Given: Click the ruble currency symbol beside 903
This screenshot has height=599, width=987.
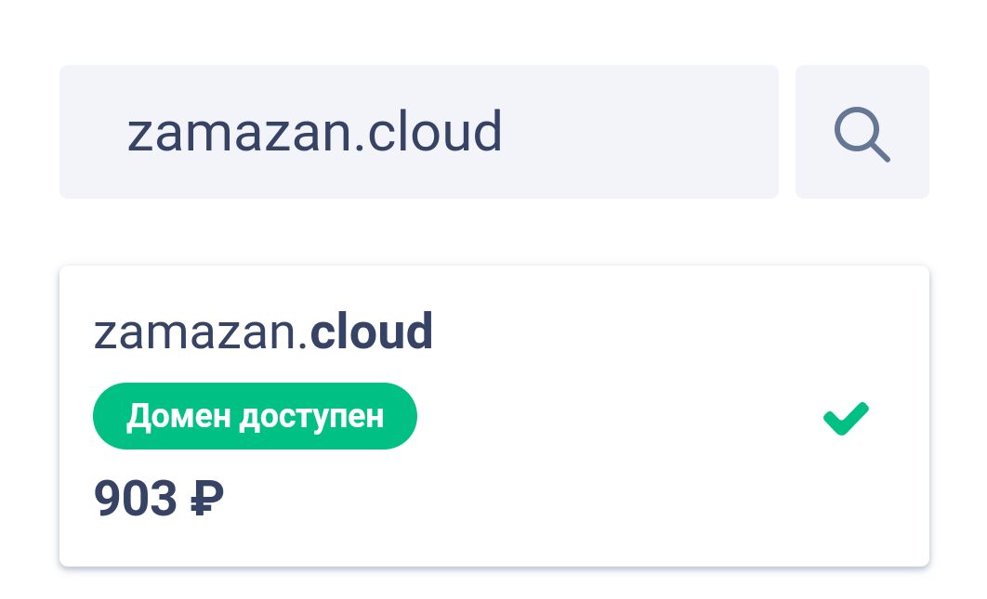Looking at the screenshot, I should pyautogui.click(x=207, y=499).
